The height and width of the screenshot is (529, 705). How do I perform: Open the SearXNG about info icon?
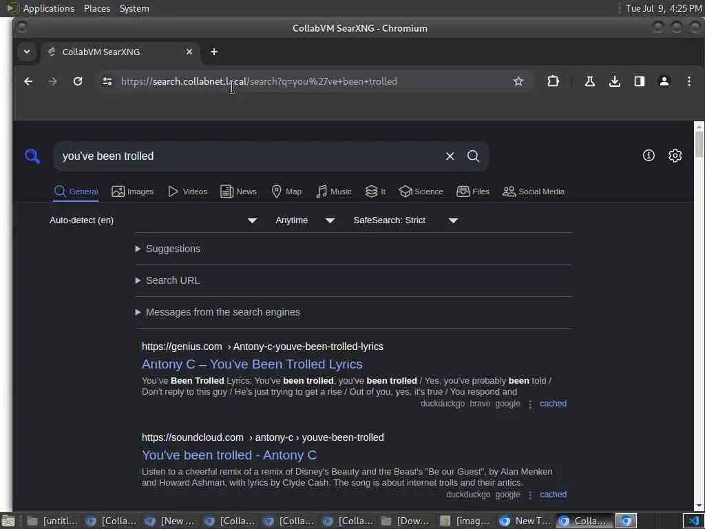click(x=649, y=156)
